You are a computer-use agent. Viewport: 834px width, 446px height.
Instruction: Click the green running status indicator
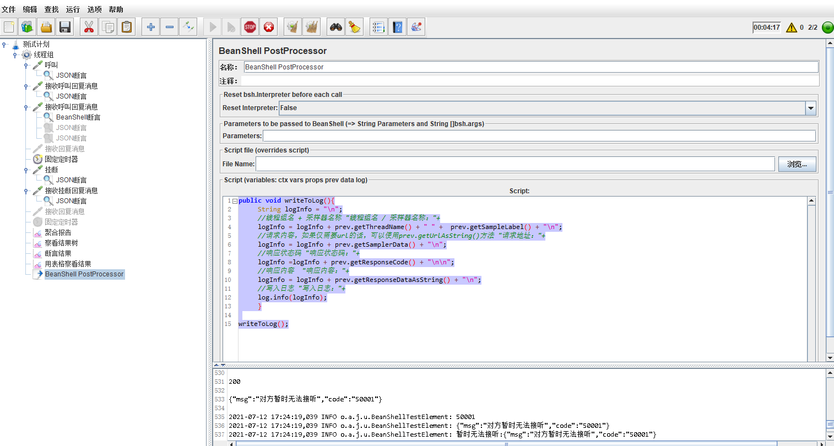click(827, 28)
